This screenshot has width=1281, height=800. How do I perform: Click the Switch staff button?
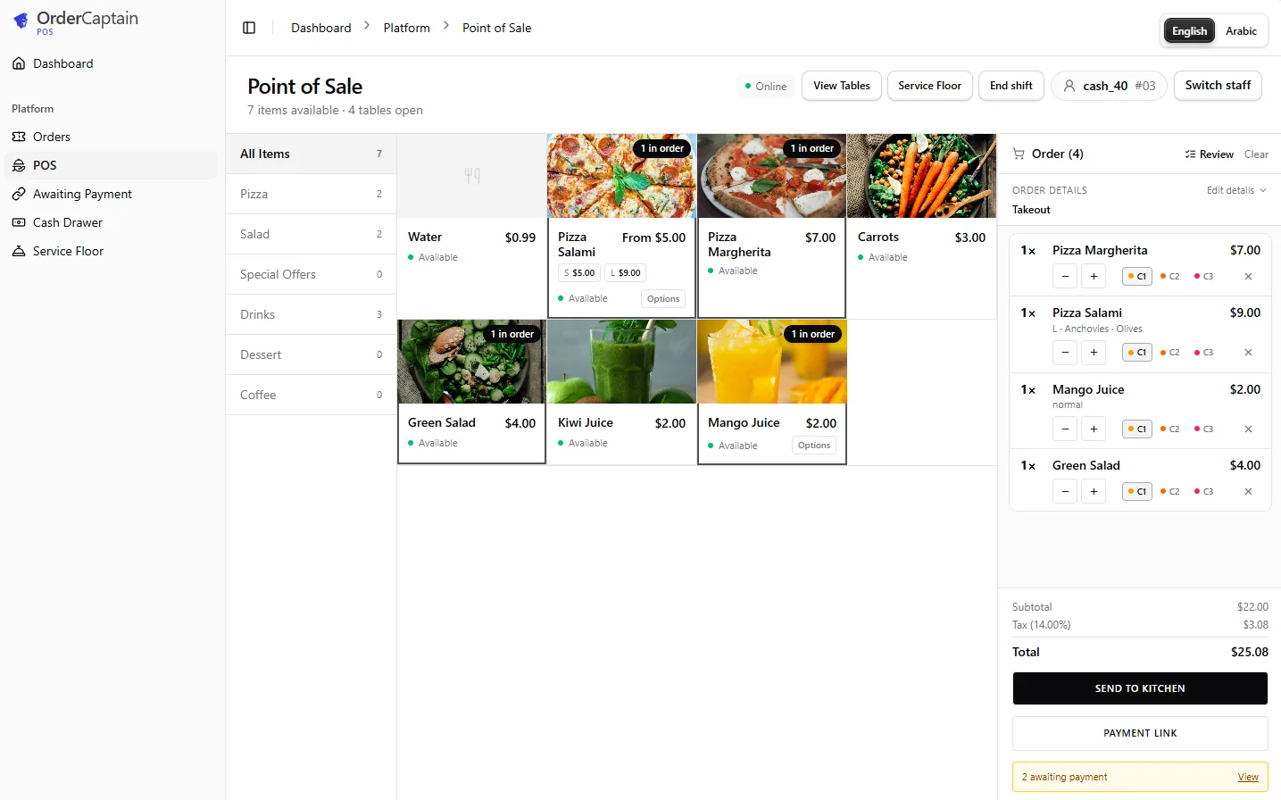pos(1218,86)
